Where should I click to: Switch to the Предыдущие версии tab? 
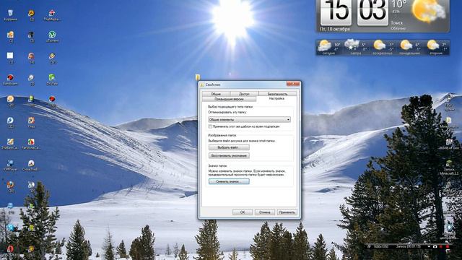coord(229,99)
